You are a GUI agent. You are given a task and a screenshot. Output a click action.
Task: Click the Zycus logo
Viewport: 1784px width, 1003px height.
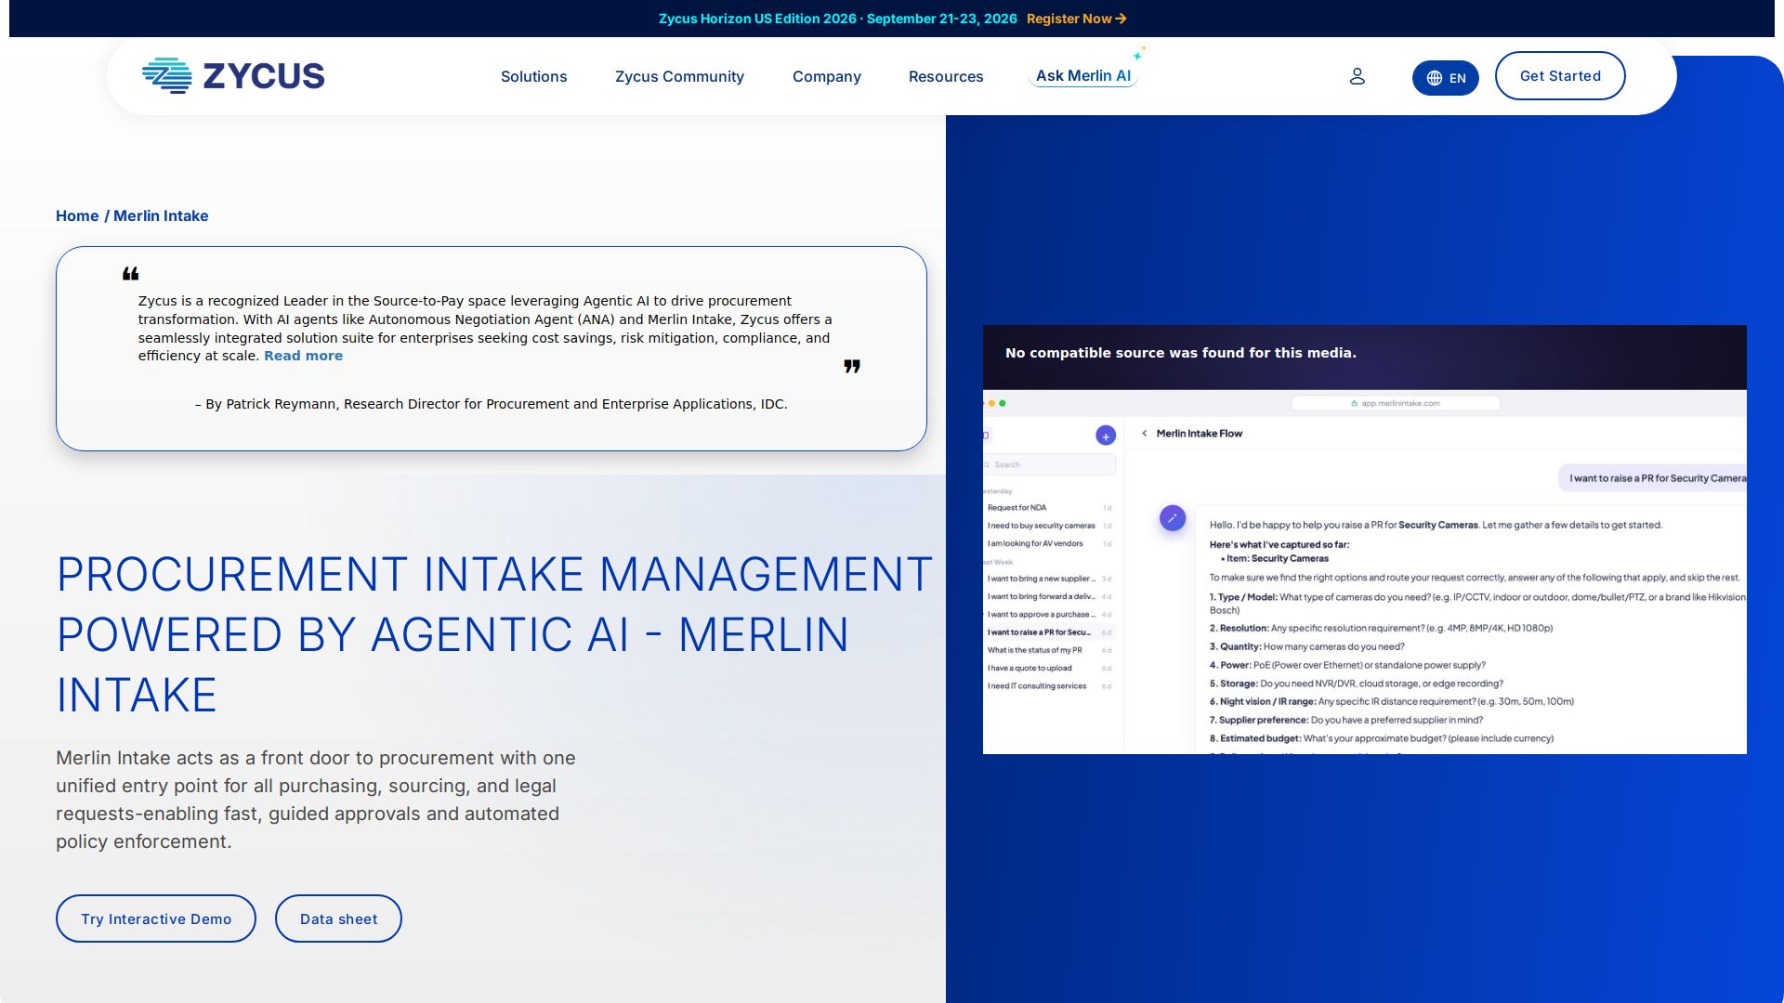point(232,76)
